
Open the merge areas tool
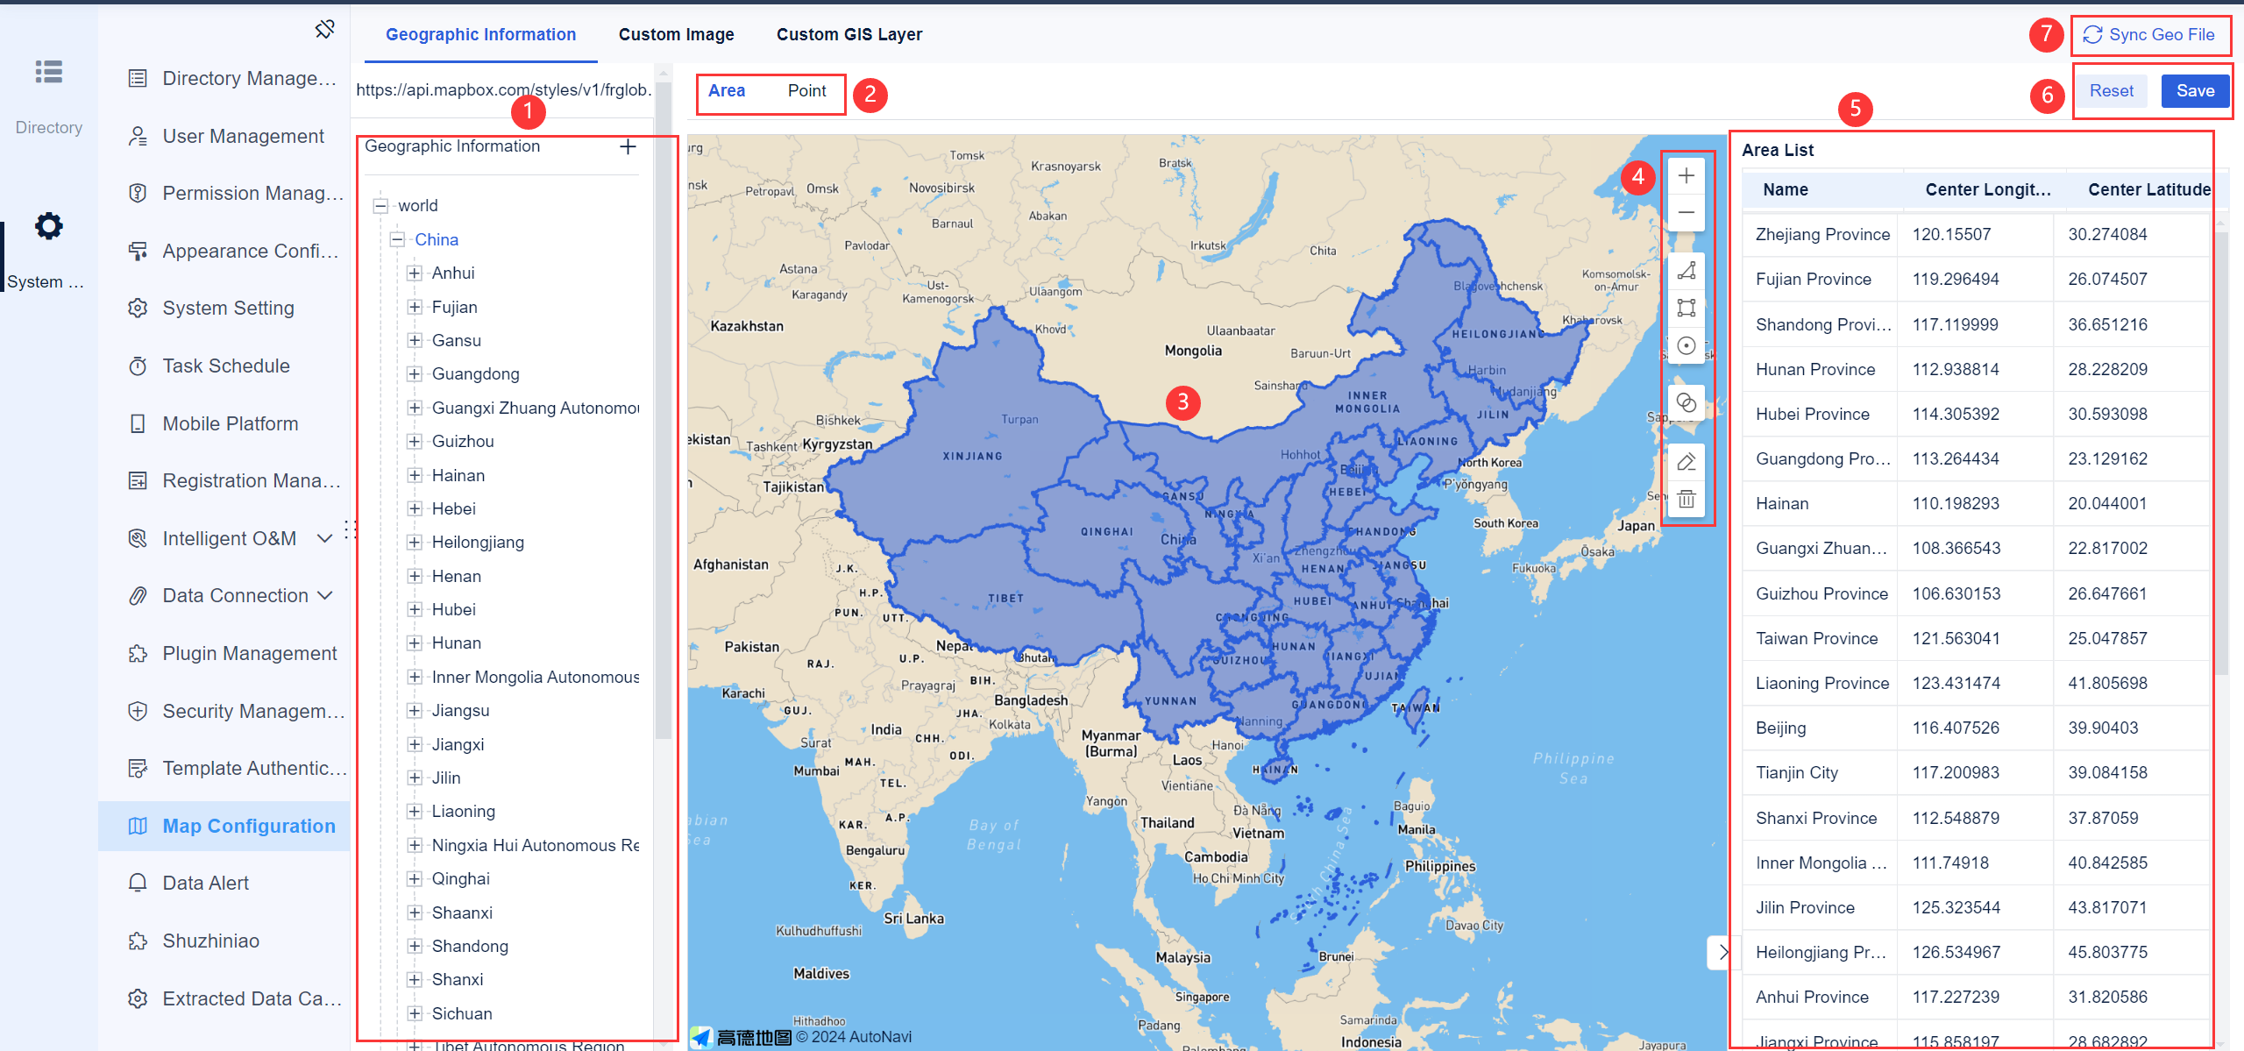coord(1686,402)
